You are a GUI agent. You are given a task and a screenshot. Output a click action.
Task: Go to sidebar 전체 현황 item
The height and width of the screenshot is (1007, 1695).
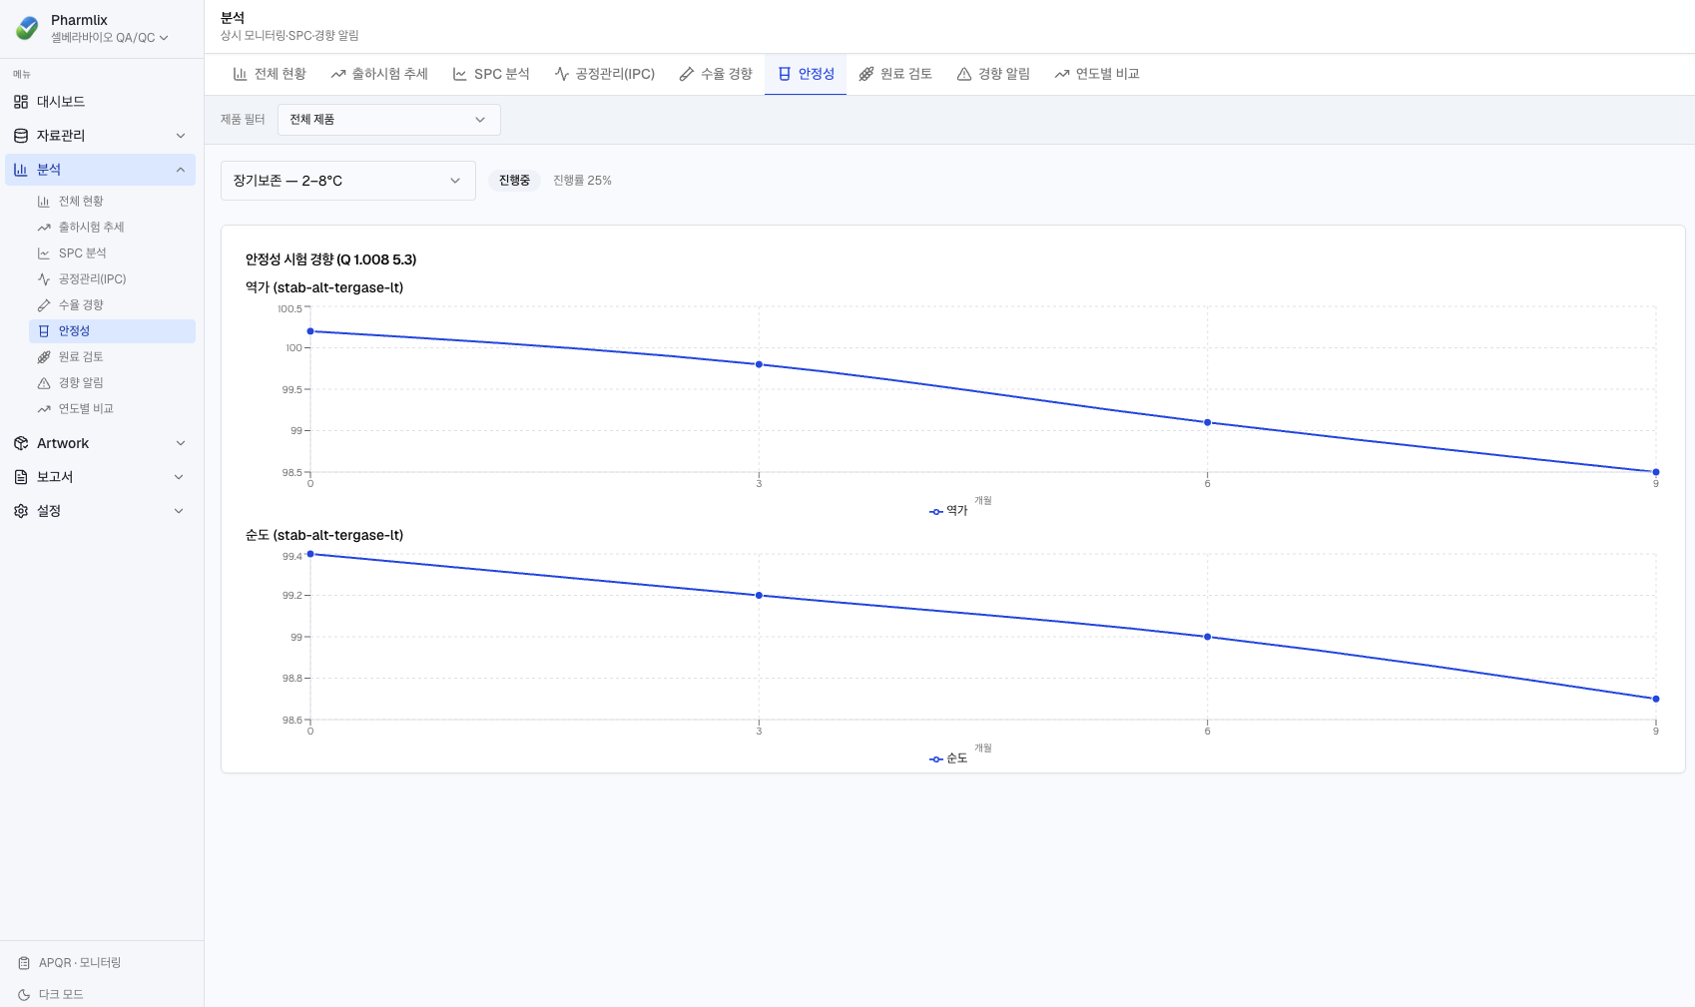(112, 202)
